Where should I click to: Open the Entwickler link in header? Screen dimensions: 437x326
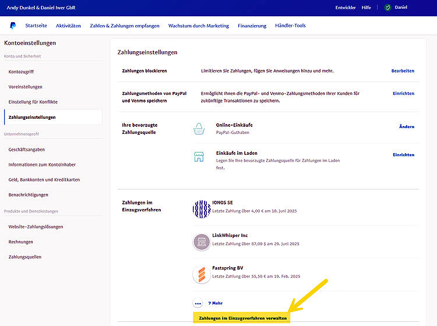[x=346, y=8]
